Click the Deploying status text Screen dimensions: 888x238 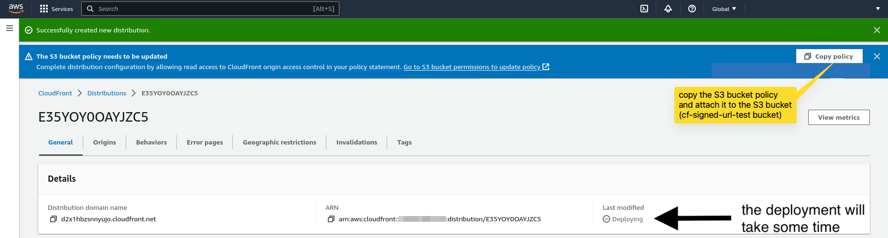(627, 219)
